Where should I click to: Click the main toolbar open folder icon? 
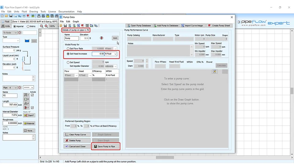coord(6,16)
